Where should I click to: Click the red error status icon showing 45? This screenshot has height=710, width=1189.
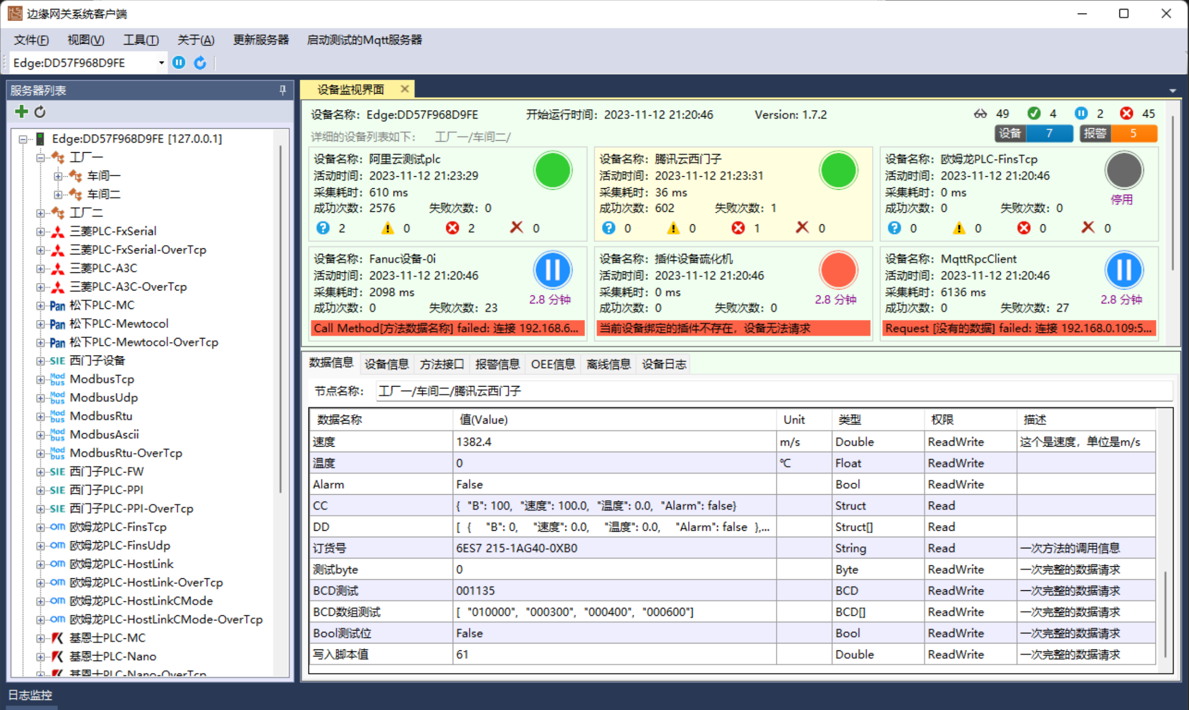click(x=1126, y=114)
